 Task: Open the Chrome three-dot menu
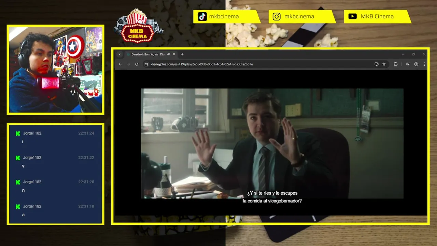coord(424,64)
